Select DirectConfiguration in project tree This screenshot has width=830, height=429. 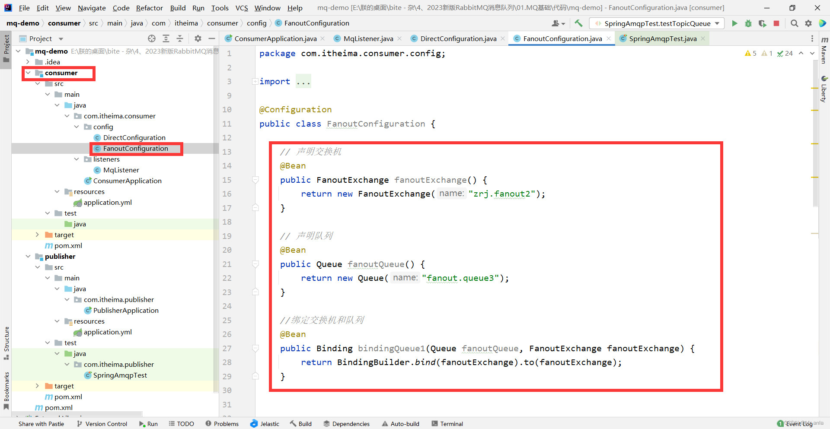(134, 137)
